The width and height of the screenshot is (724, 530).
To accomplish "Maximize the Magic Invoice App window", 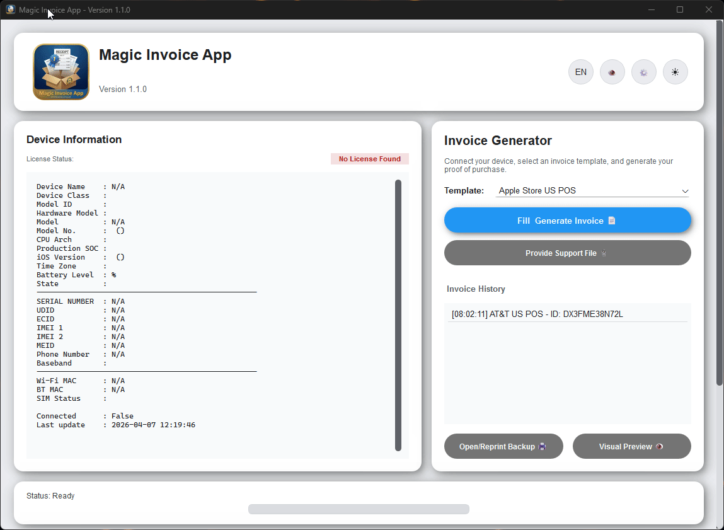I will pyautogui.click(x=680, y=9).
